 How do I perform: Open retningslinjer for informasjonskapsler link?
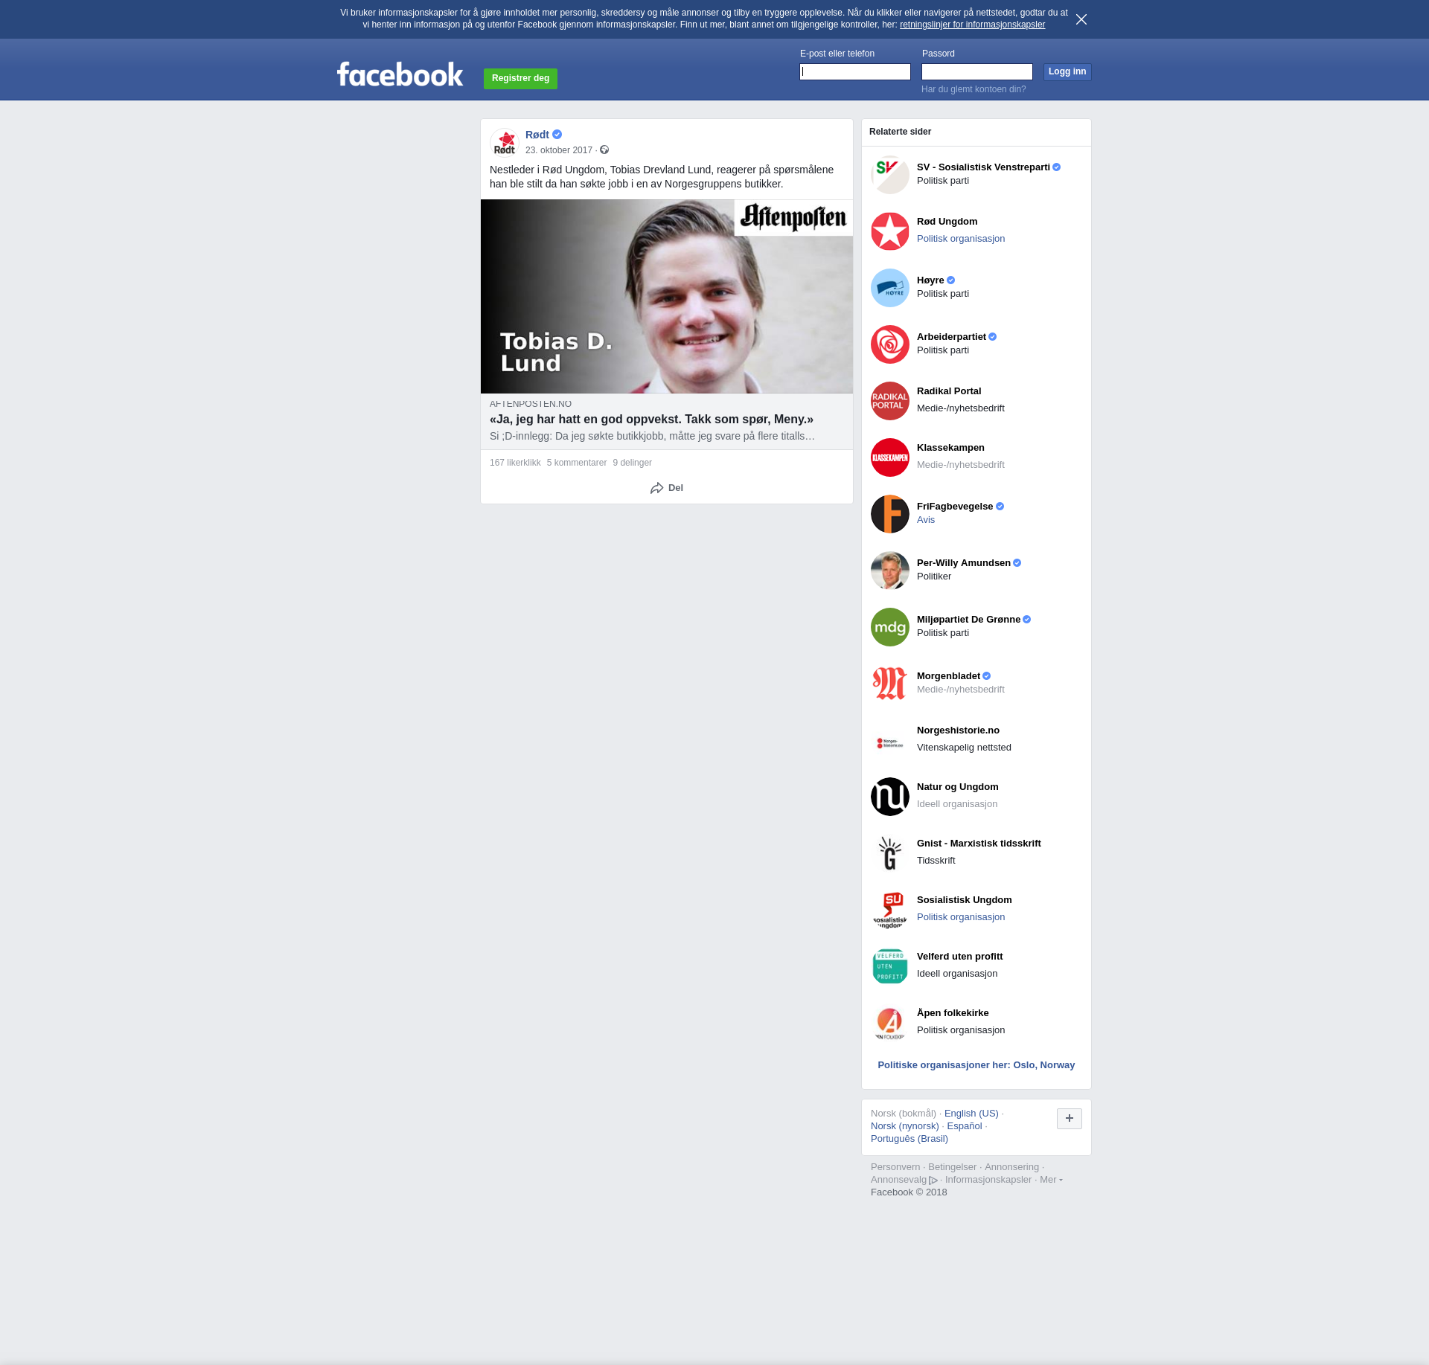click(972, 25)
